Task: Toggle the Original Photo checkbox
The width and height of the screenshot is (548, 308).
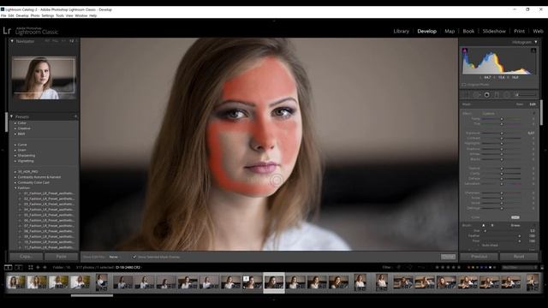Action: tap(464, 85)
